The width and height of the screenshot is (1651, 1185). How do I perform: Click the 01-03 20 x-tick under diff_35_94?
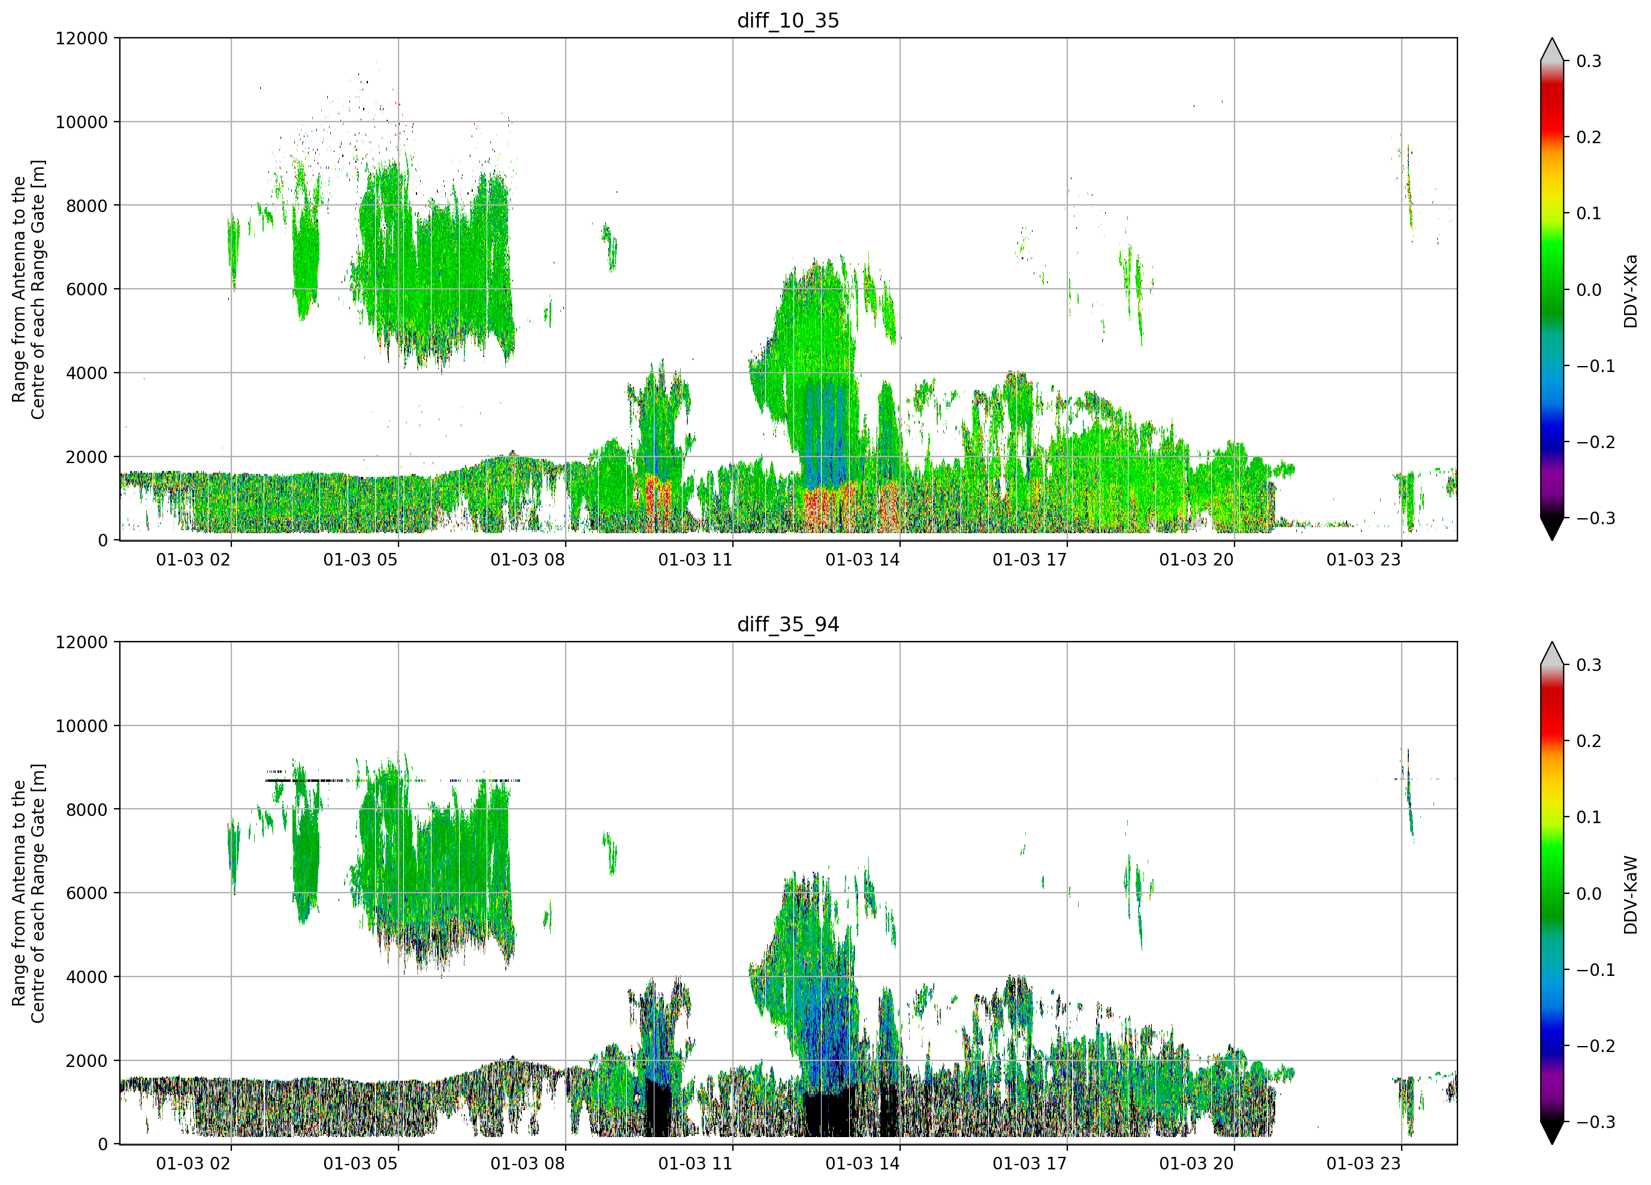1197,1163
